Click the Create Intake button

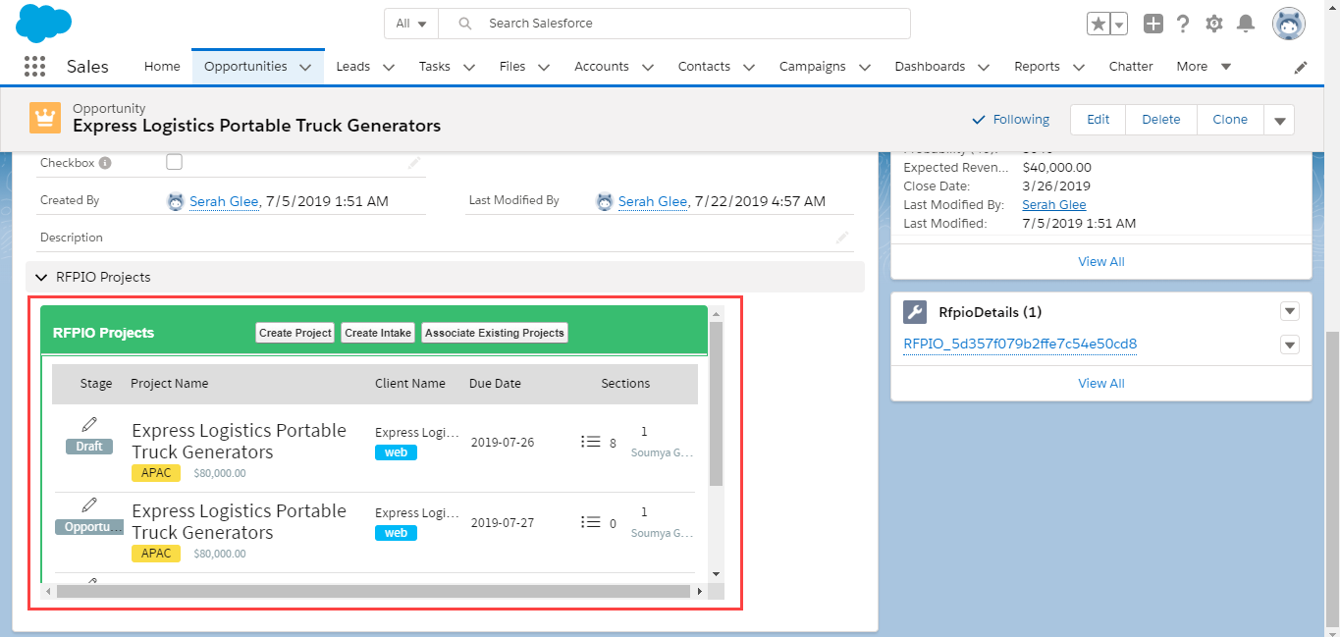tap(378, 333)
